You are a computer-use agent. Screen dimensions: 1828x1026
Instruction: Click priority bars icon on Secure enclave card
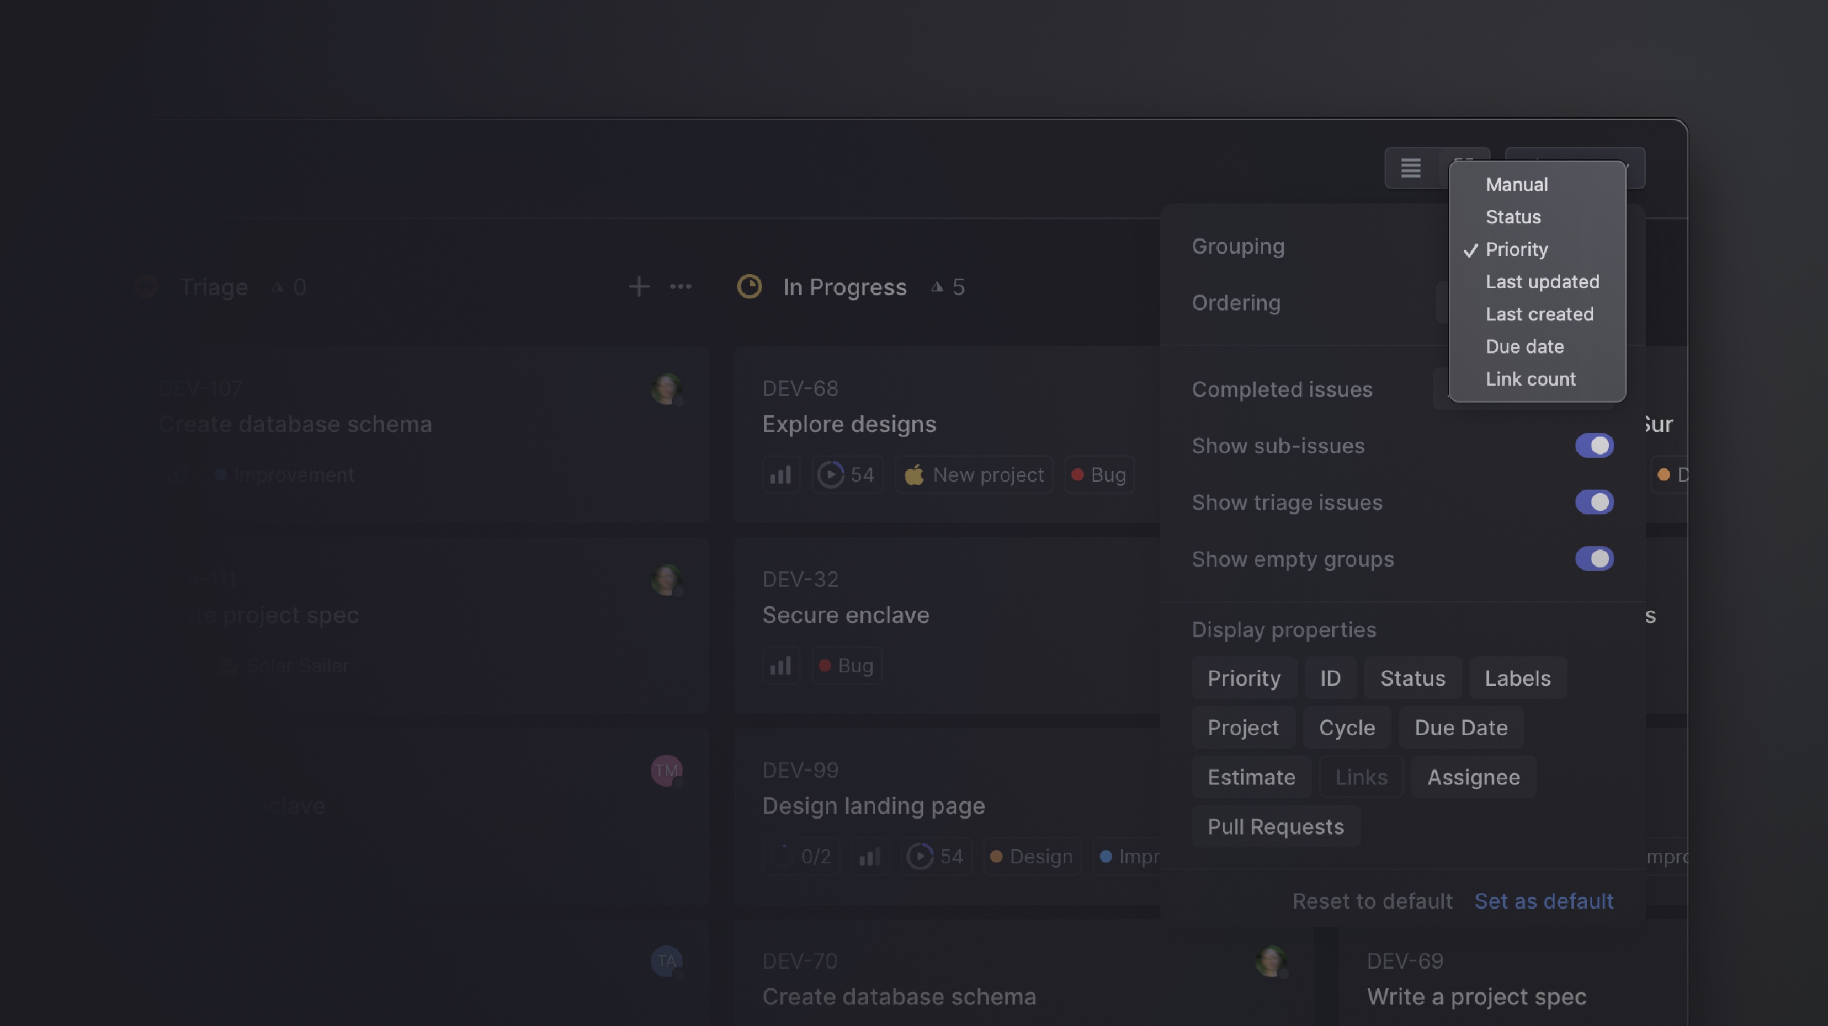click(x=780, y=665)
